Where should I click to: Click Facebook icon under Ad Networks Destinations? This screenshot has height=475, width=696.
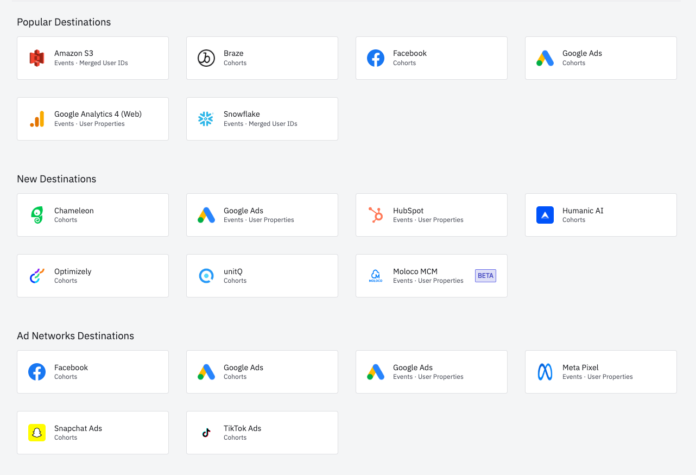[37, 372]
